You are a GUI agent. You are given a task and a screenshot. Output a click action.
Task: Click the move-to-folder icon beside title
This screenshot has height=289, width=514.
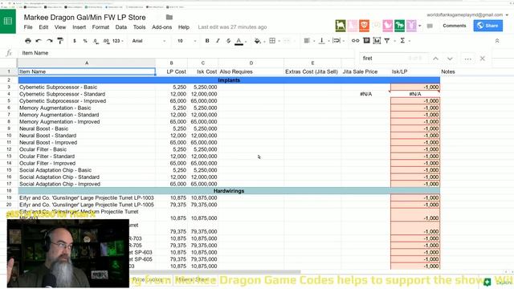click(x=169, y=17)
